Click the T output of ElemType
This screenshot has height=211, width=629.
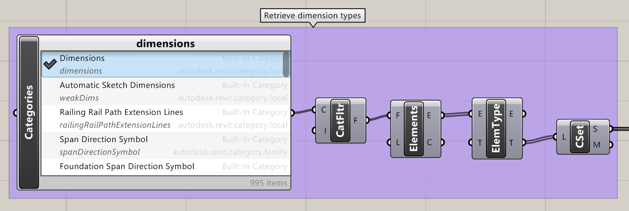[523, 143]
